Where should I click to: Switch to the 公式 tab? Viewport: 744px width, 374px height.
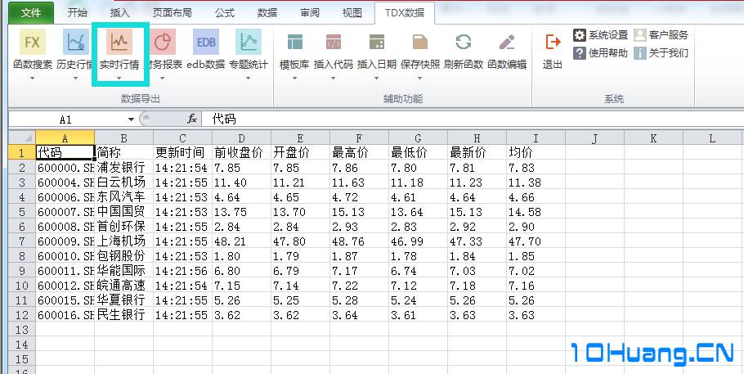pos(225,13)
